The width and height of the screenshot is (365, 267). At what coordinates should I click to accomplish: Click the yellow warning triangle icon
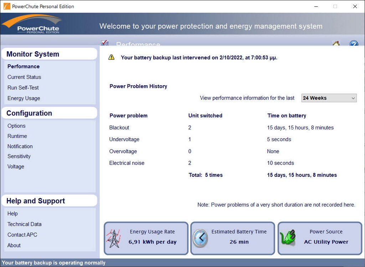[112, 57]
